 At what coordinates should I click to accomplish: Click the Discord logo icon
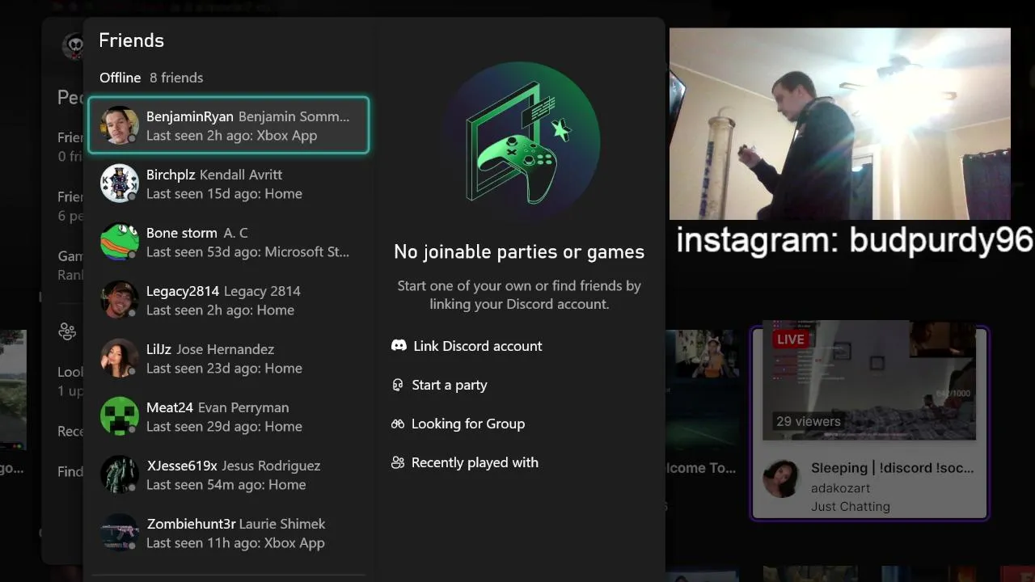tap(399, 345)
